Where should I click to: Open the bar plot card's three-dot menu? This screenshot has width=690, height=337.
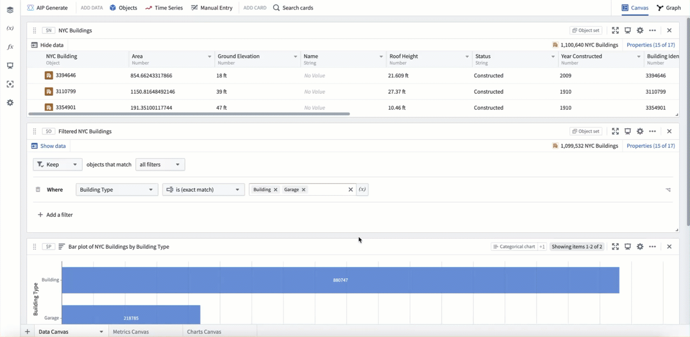pos(652,247)
